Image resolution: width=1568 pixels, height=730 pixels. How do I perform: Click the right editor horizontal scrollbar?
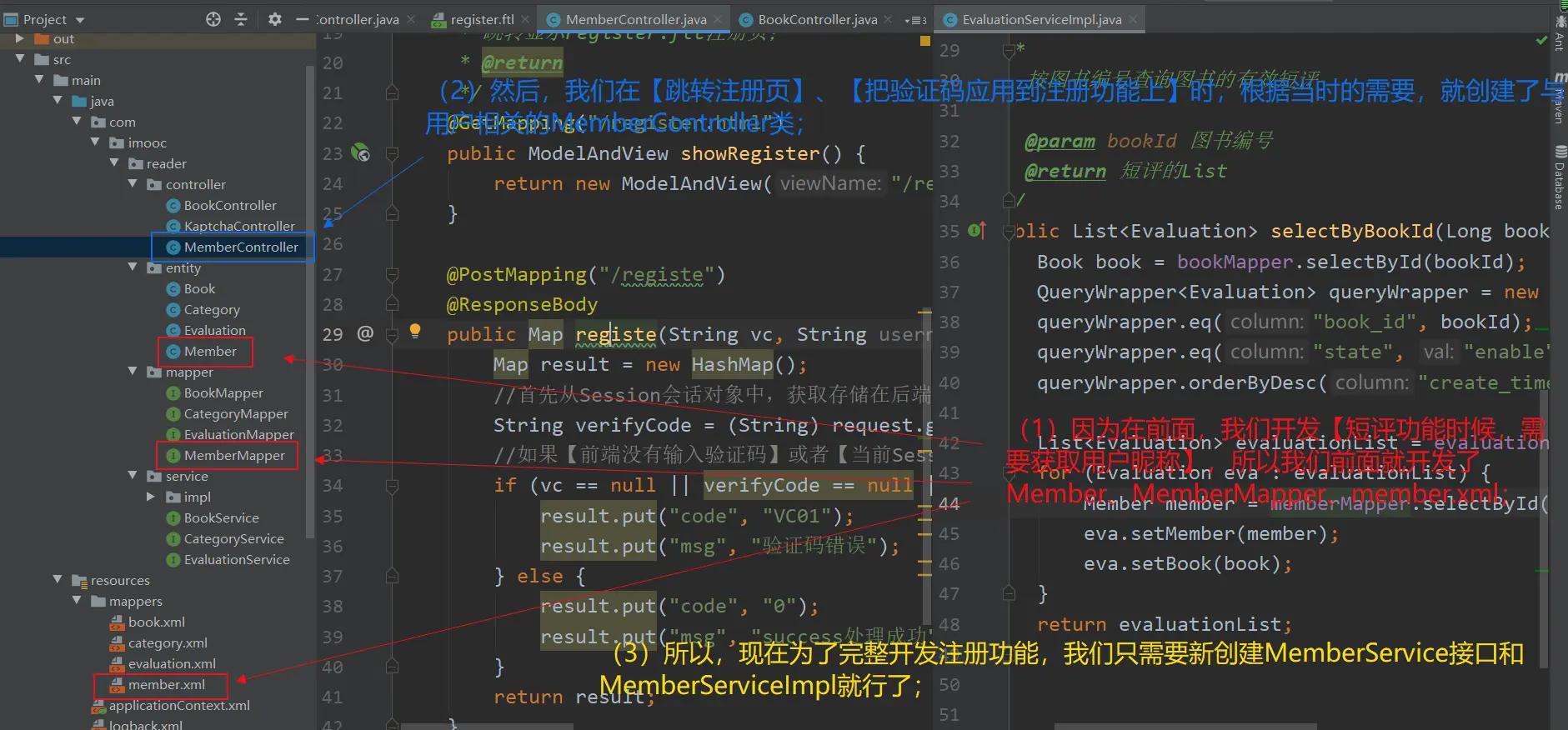coord(1185,726)
